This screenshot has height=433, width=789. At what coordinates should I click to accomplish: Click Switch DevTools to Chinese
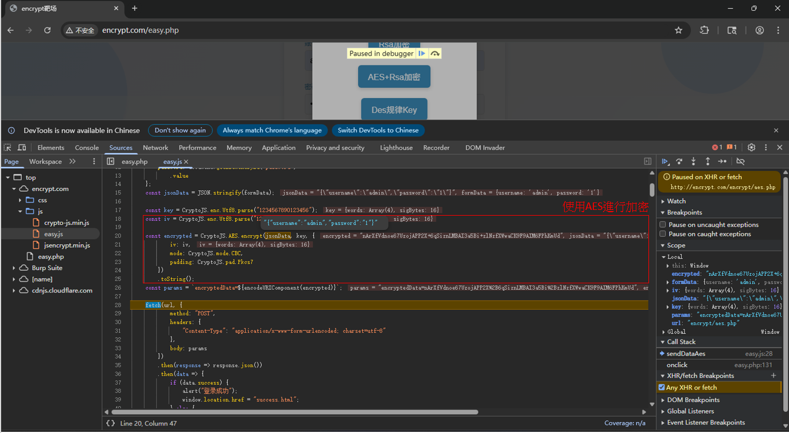[x=378, y=131]
